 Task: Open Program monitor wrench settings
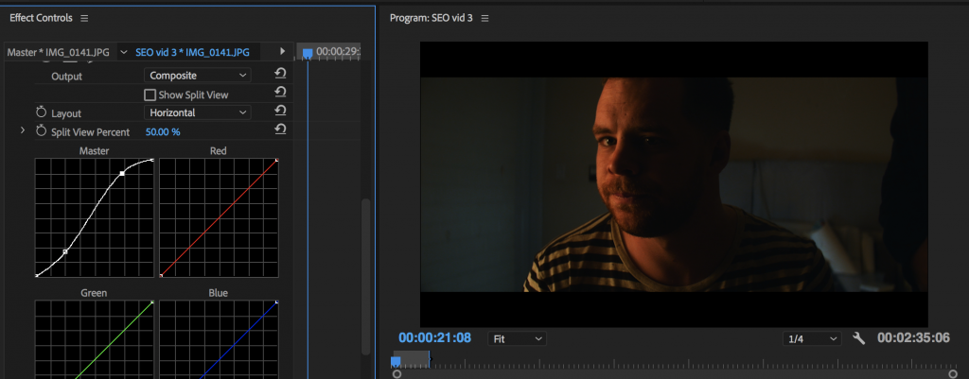[x=858, y=338]
